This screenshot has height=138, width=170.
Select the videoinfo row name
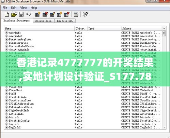coord(16,87)
